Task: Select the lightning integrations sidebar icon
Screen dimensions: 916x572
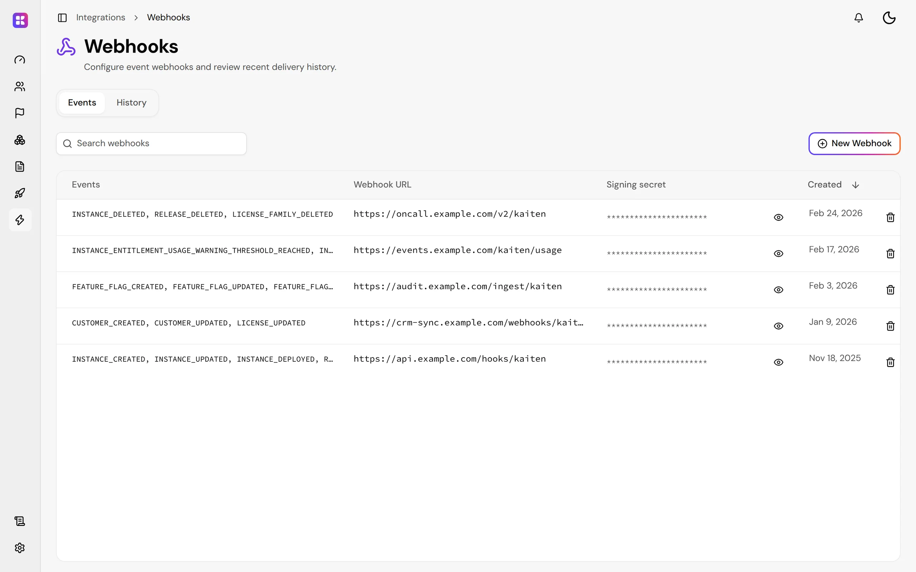Action: click(20, 220)
